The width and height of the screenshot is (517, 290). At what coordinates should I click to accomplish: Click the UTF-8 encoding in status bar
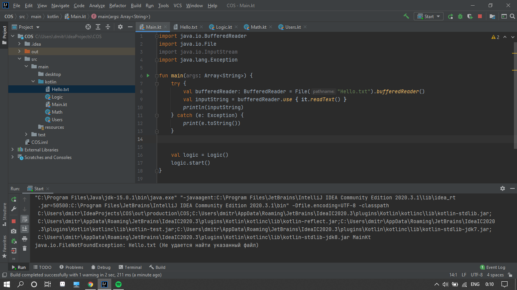pos(477,275)
